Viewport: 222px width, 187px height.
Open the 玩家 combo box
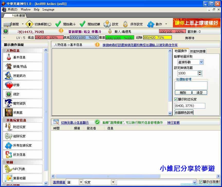(113, 182)
